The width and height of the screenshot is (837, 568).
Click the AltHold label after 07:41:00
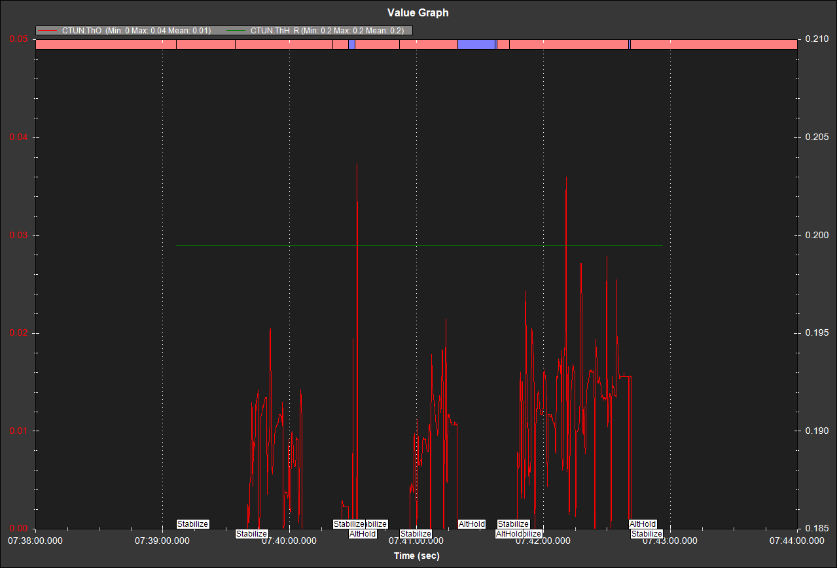471,524
